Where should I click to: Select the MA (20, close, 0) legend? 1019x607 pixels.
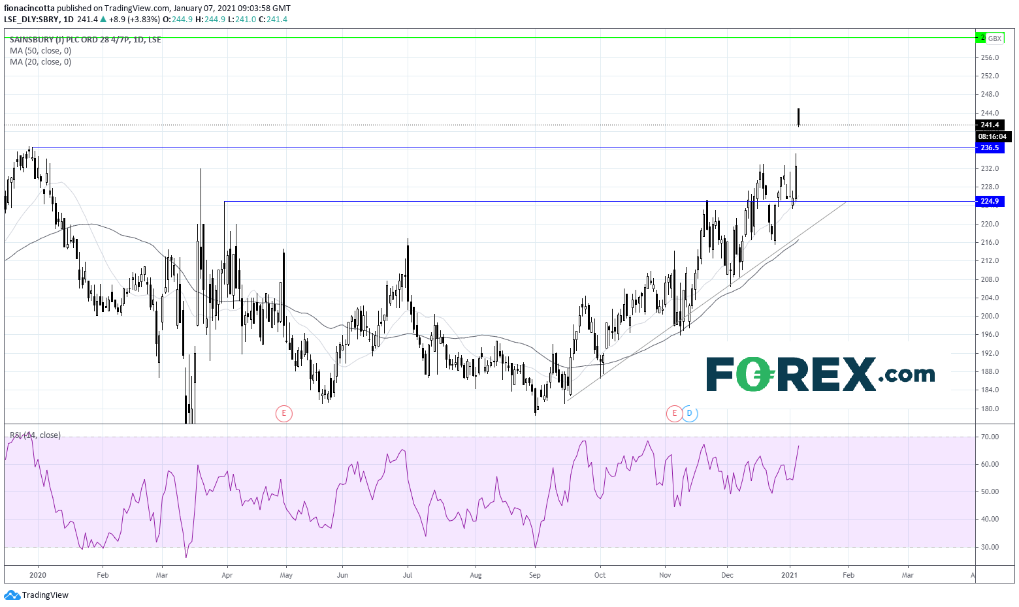click(40, 62)
